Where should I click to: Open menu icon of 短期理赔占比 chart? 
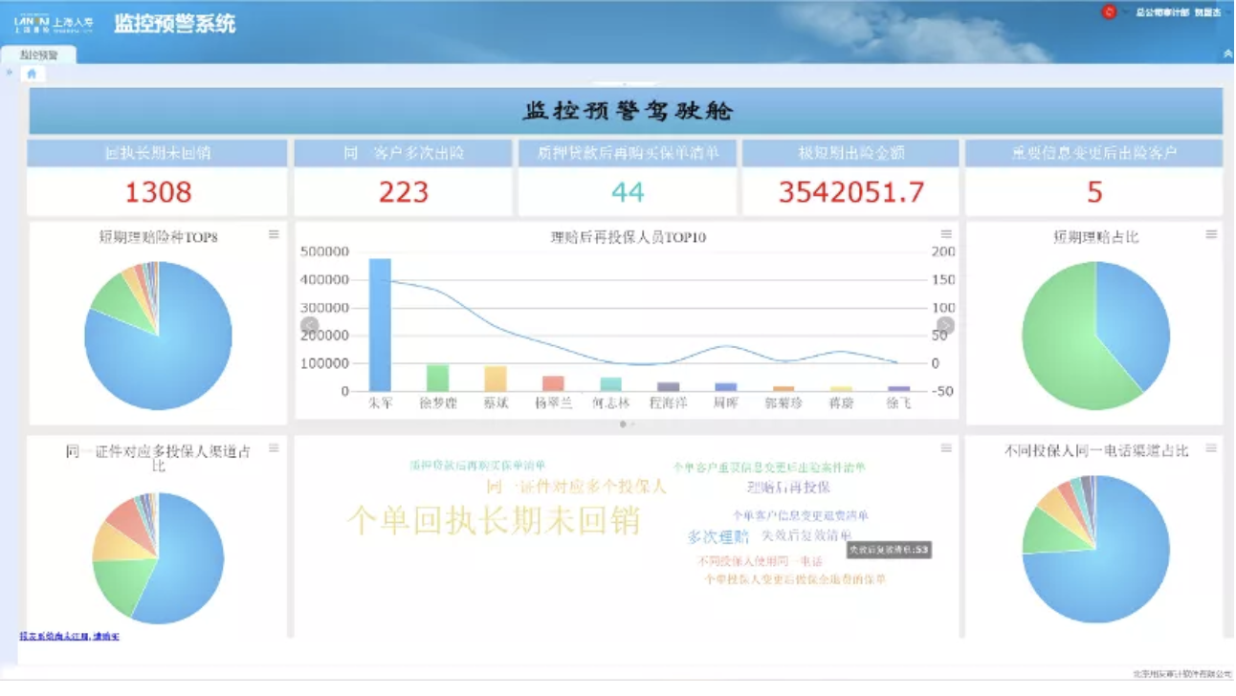pyautogui.click(x=1210, y=234)
